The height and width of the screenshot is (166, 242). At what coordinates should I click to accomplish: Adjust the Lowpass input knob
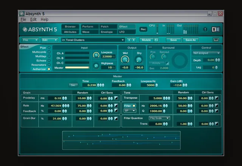(x=96, y=55)
